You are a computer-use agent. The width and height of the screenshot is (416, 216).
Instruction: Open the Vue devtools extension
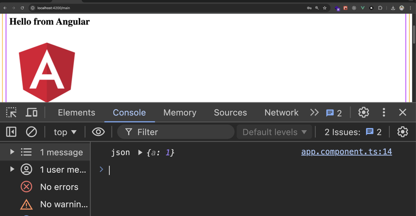(x=363, y=8)
